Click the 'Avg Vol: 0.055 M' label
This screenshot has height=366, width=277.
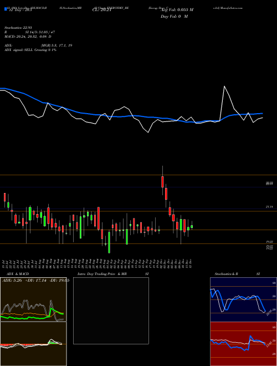tap(177, 10)
